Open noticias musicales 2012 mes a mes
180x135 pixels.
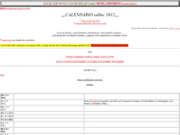91,23
